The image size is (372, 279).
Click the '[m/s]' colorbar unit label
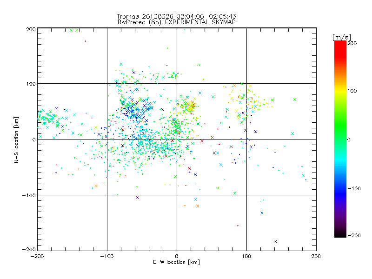coord(341,37)
